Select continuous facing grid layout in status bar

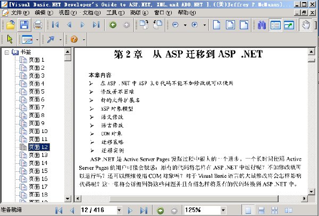[x=275, y=210]
